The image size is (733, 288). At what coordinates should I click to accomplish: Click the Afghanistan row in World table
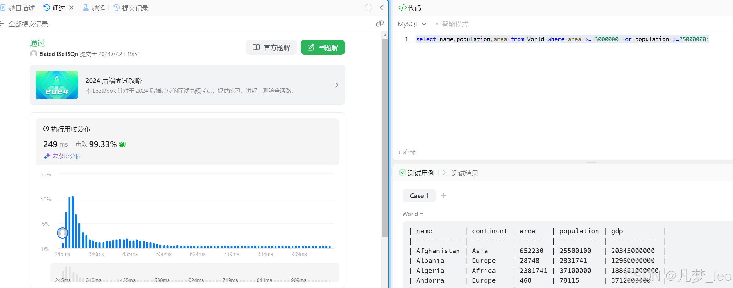point(537,251)
